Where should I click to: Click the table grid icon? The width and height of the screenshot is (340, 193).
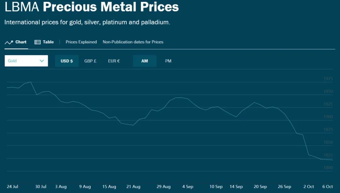point(37,42)
